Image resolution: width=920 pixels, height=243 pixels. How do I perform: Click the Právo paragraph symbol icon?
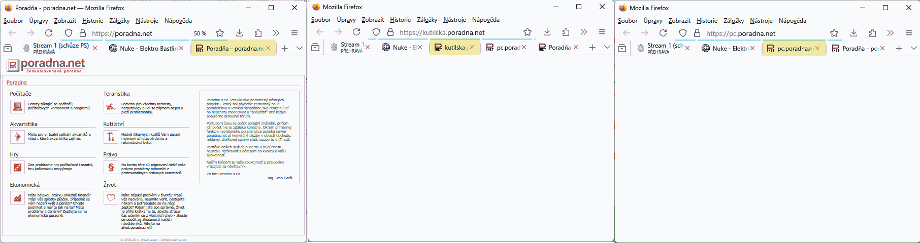[111, 167]
